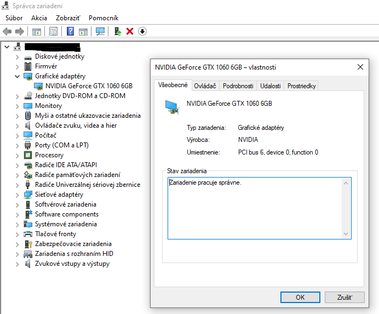Viewport: 379px width, 314px height.
Task: Click the Porty (COM a LPT) plug icon
Action: (28, 145)
